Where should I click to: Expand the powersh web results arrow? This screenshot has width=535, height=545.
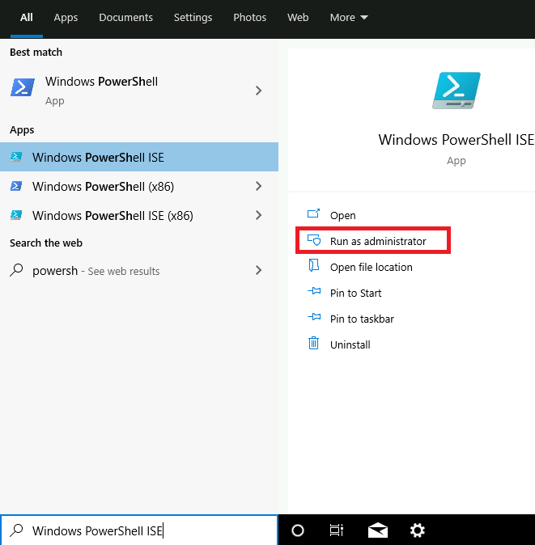pos(258,270)
